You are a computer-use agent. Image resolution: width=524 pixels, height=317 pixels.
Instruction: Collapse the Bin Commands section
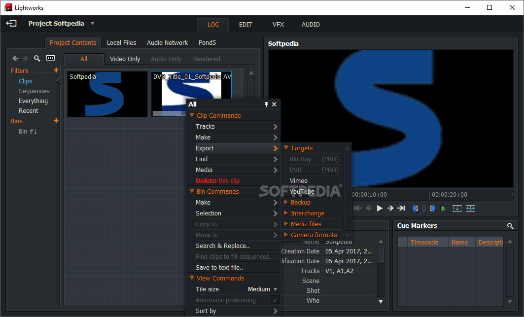192,191
